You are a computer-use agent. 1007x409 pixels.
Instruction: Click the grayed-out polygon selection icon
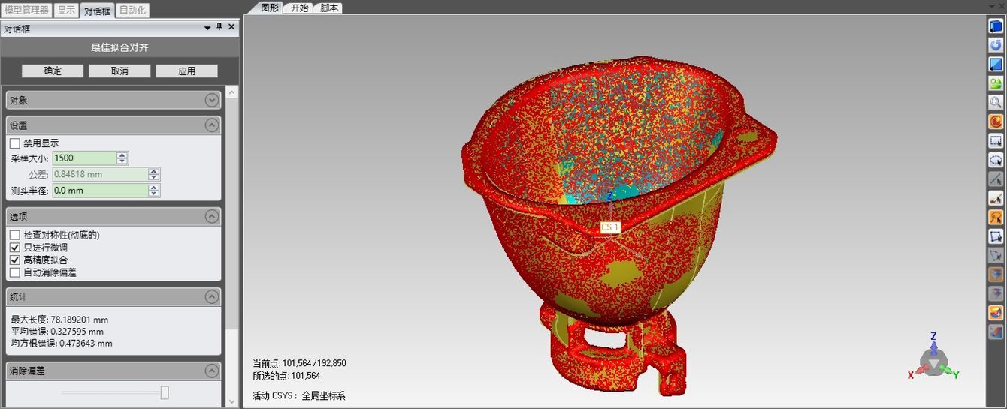coord(996,255)
